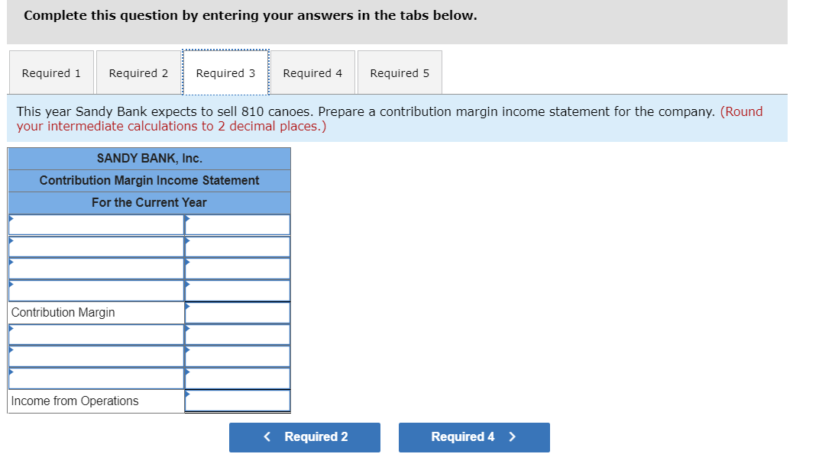This screenshot has height=470, width=835.
Task: Click the second row amount field
Action: pyautogui.click(x=237, y=246)
